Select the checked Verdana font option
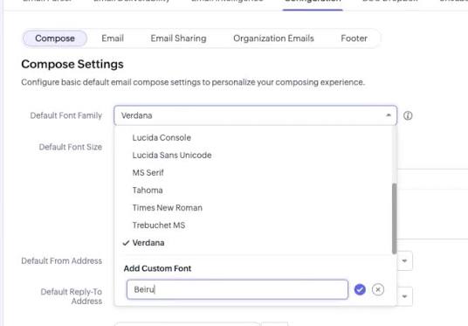The width and height of the screenshot is (468, 326). [x=148, y=243]
